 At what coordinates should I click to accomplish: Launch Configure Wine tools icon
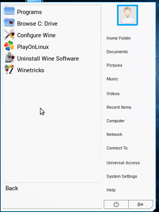9,34
